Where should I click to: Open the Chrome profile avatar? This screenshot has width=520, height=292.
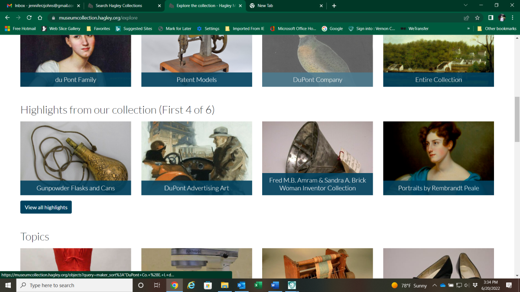pyautogui.click(x=502, y=18)
